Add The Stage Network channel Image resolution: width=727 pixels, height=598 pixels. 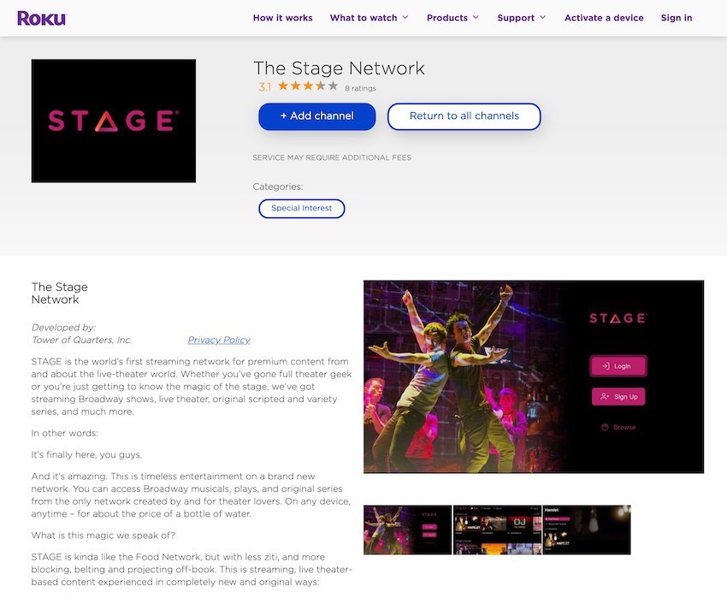[x=317, y=116]
